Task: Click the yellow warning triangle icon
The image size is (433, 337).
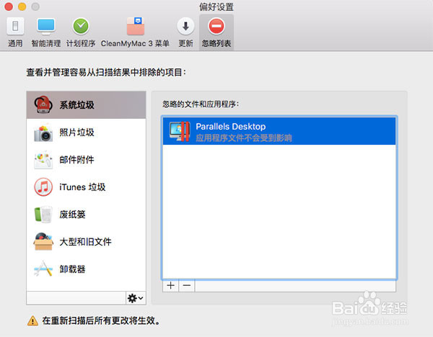Action: pos(32,320)
